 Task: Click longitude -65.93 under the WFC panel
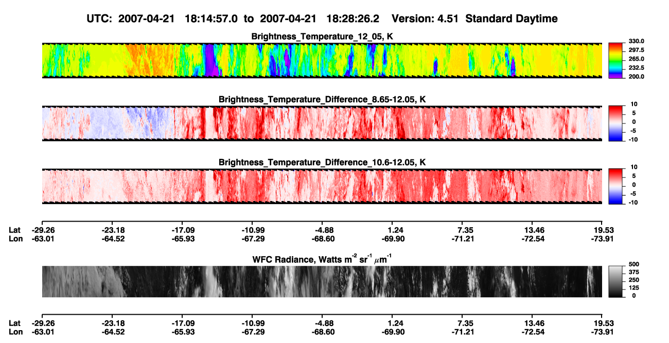point(182,332)
